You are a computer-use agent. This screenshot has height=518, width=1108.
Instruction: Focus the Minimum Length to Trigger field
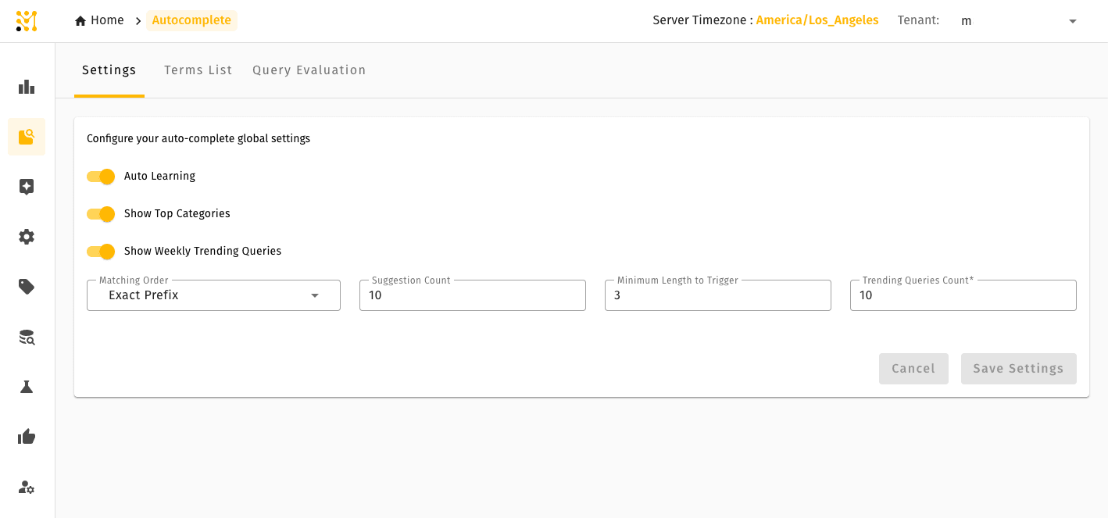[x=718, y=295]
